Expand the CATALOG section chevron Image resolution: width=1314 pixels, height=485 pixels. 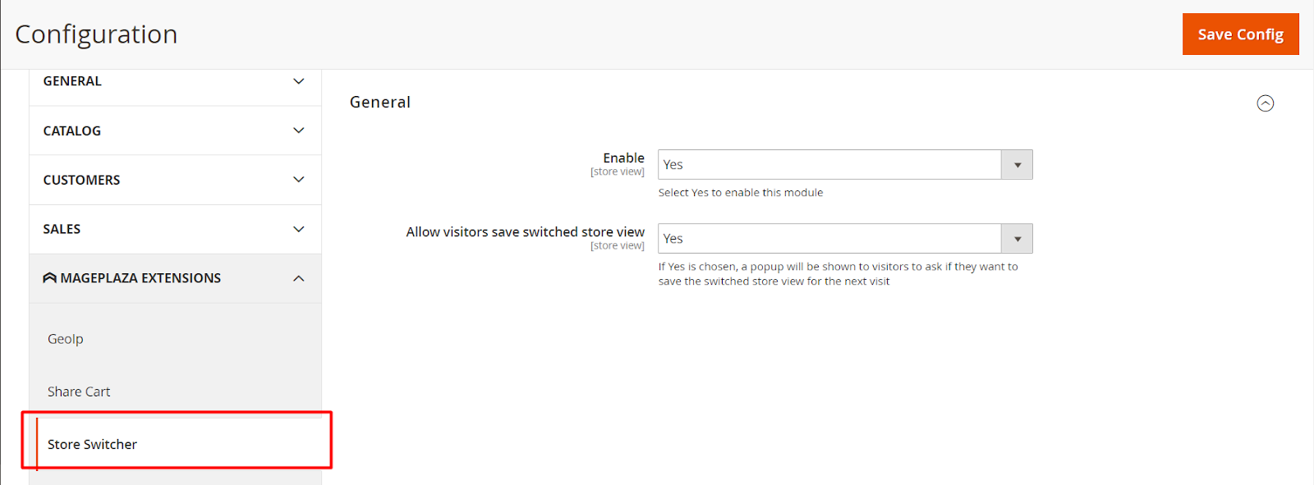(x=299, y=130)
